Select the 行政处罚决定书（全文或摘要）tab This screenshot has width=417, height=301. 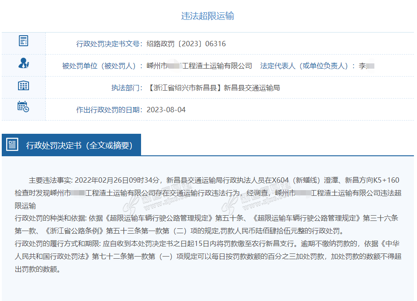(79, 145)
